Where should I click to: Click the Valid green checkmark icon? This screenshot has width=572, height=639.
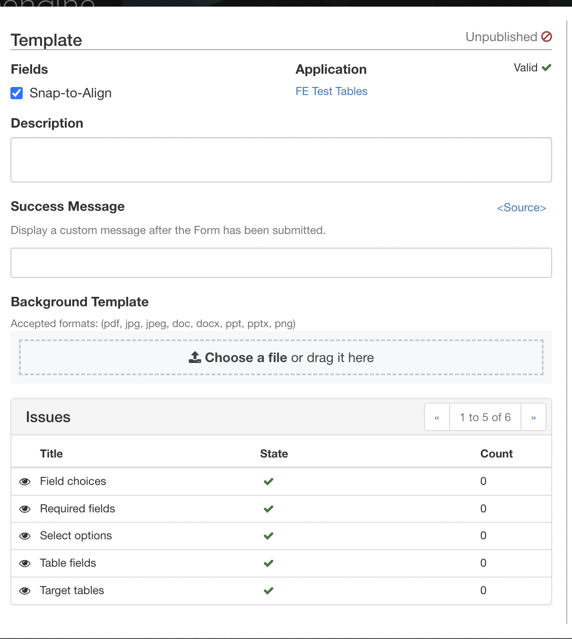pos(546,68)
